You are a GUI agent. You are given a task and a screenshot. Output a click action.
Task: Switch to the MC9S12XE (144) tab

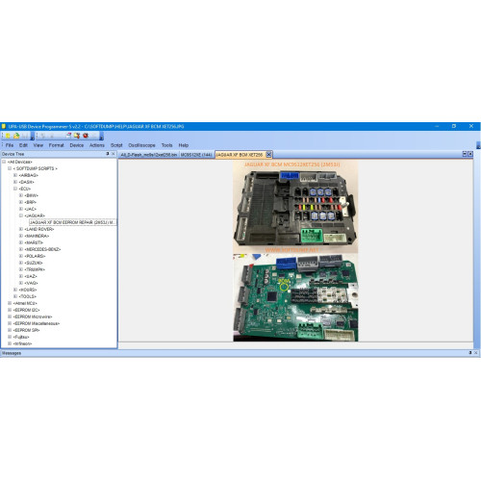[196, 155]
